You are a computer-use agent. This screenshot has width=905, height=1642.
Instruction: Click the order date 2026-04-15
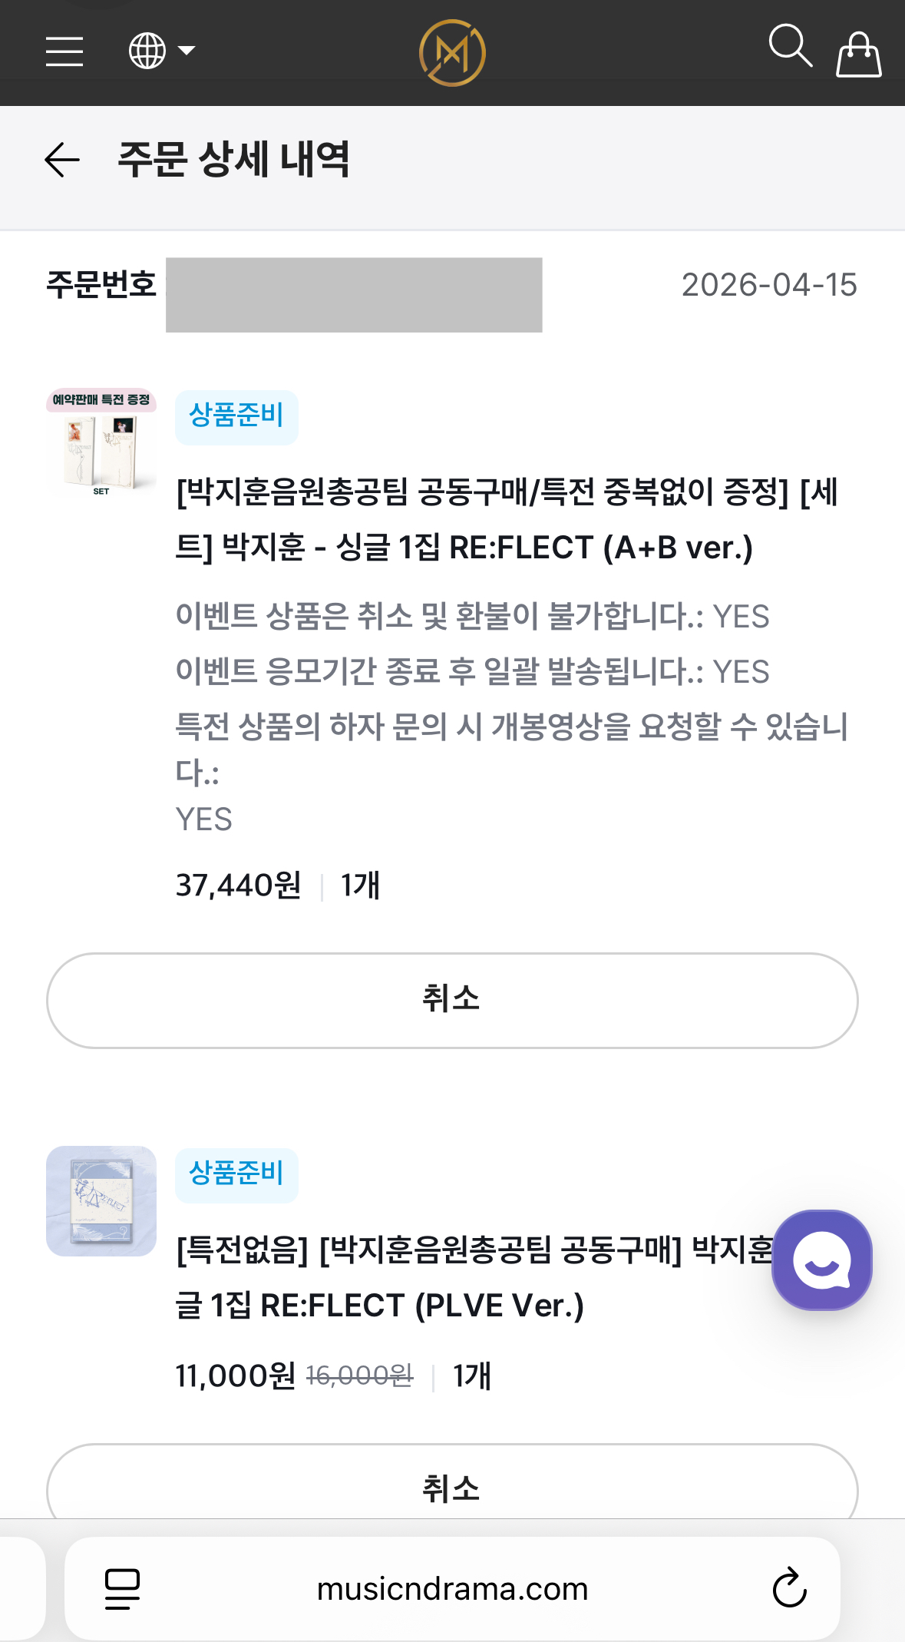tap(769, 285)
